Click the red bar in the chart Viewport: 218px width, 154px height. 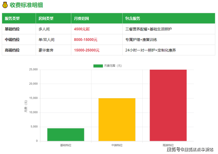168,105
